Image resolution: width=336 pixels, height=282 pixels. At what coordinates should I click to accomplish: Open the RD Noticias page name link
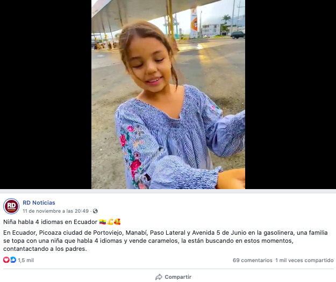point(39,203)
